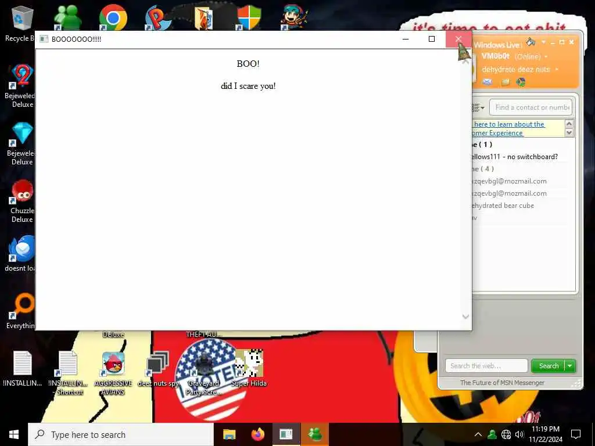The height and width of the screenshot is (446, 595).
Task: Open the Search button dropdown arrow in Messenger
Action: 570,366
